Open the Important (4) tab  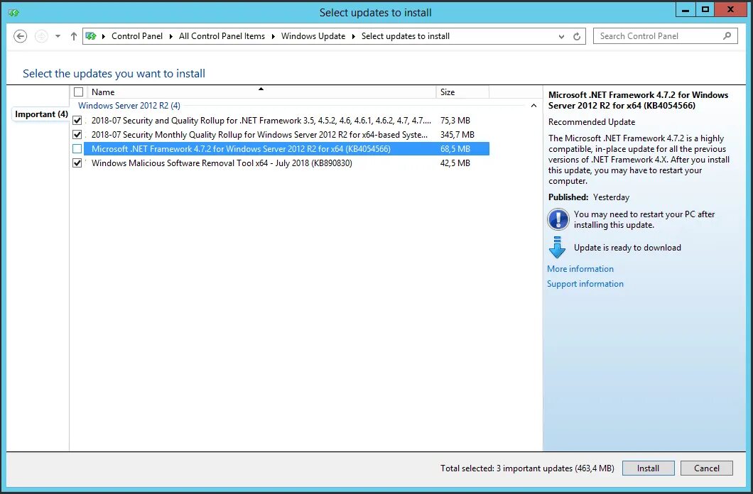(x=41, y=114)
